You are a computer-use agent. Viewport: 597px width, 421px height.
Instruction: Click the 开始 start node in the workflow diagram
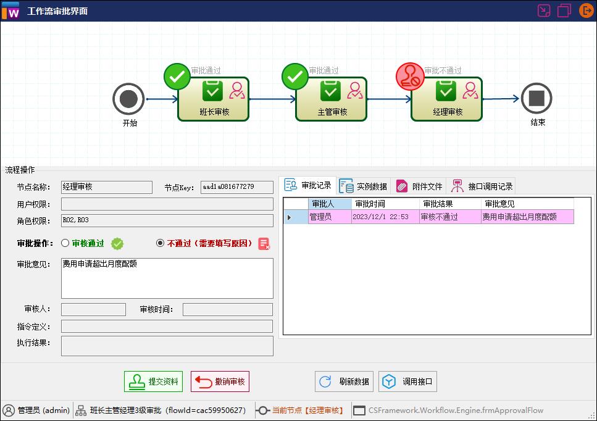coord(128,99)
